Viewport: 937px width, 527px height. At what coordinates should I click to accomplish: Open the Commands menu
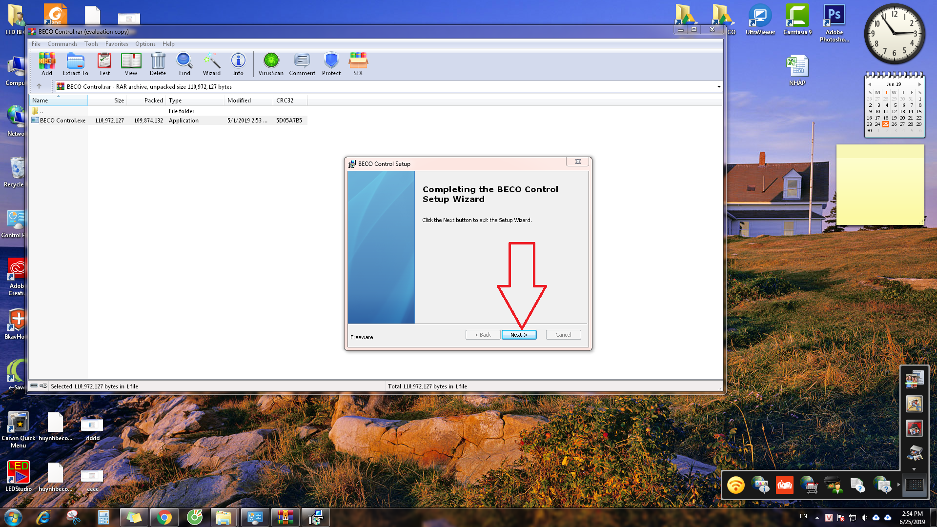click(x=62, y=44)
